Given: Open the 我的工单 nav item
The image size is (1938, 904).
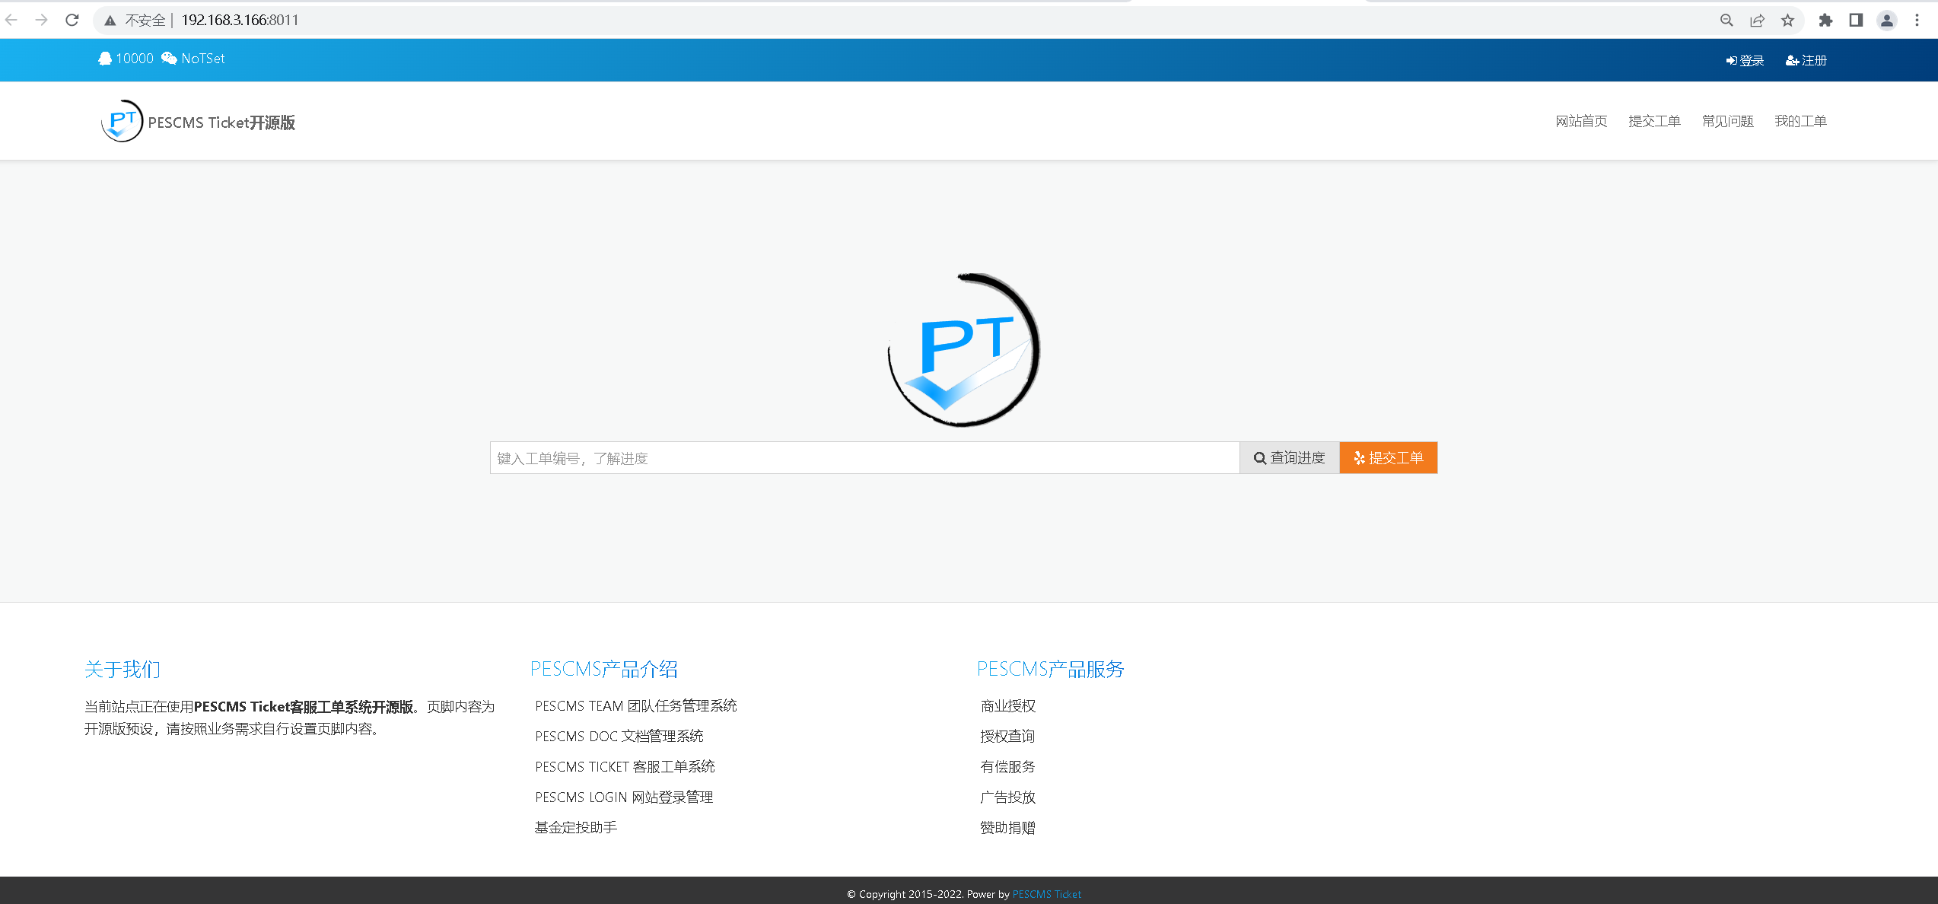Looking at the screenshot, I should point(1800,121).
